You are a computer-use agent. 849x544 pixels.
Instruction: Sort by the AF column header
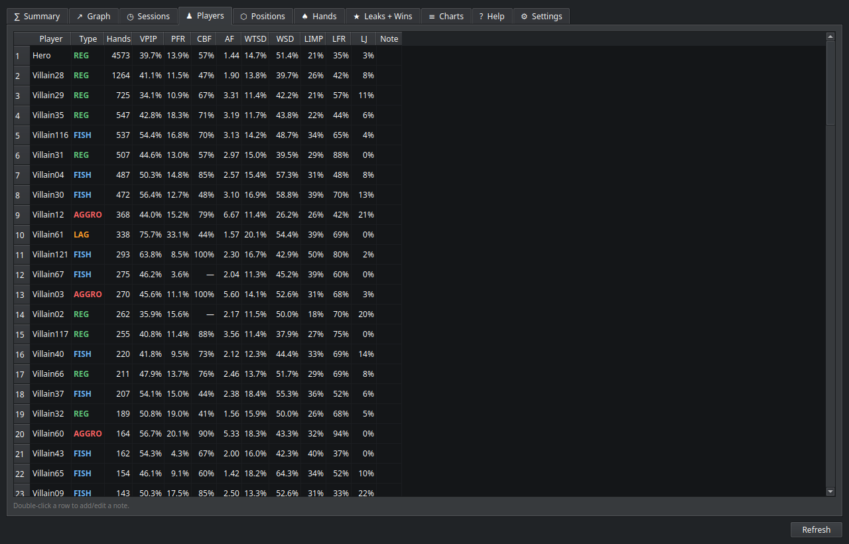[x=229, y=38]
